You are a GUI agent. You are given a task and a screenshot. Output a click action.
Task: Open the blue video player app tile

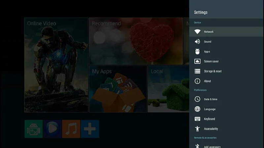52,129
